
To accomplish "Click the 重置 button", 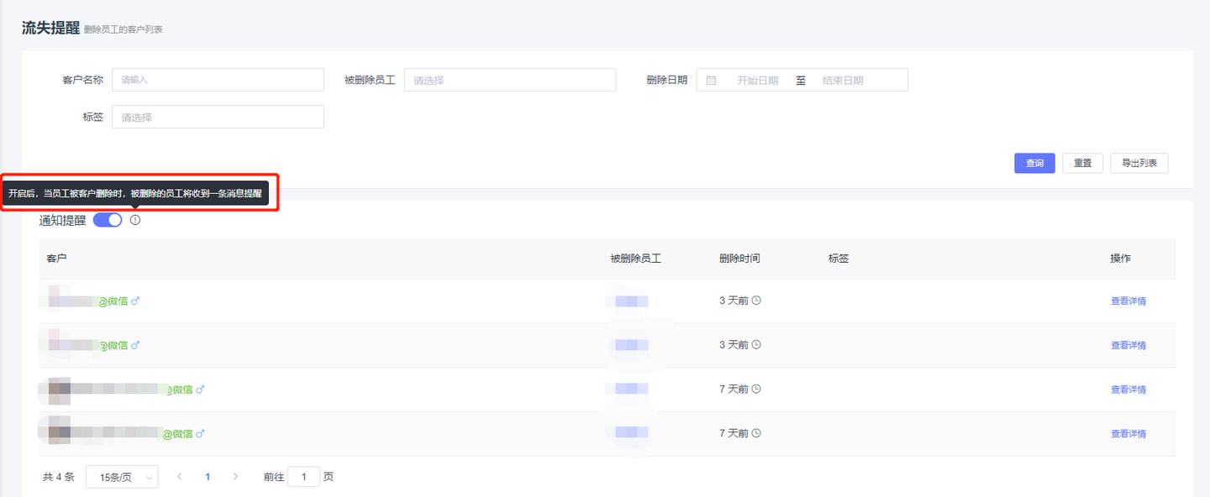I will [x=1082, y=164].
